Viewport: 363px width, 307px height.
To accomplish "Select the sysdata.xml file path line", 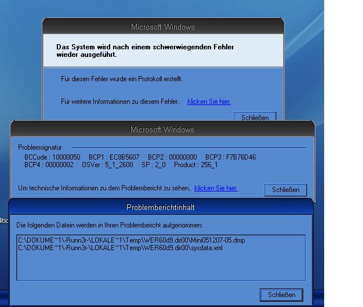I will [120, 248].
